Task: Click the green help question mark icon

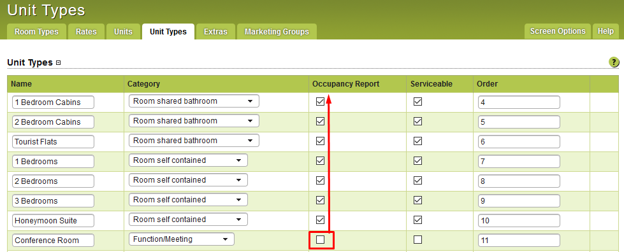Action: coord(614,62)
